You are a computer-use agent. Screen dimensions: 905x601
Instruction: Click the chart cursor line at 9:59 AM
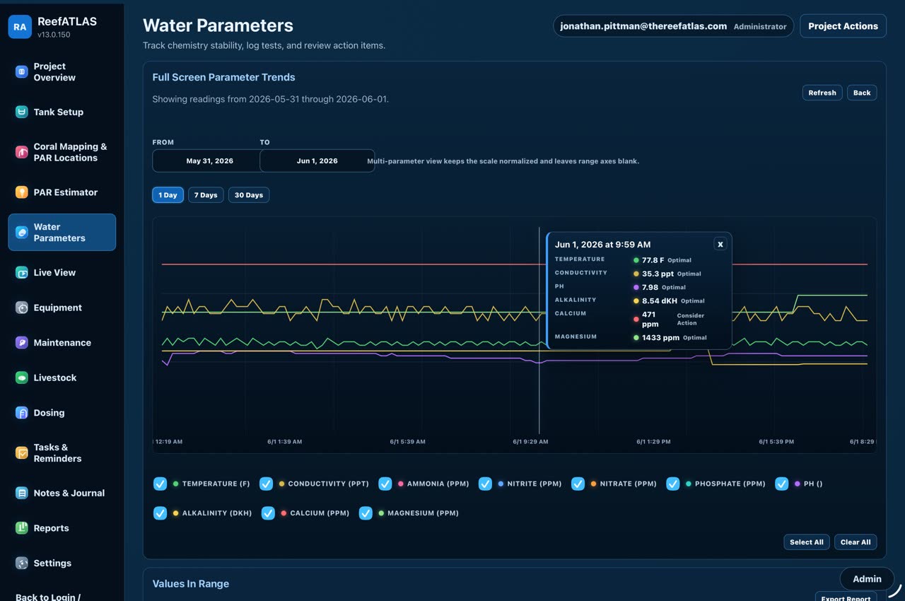click(x=539, y=330)
